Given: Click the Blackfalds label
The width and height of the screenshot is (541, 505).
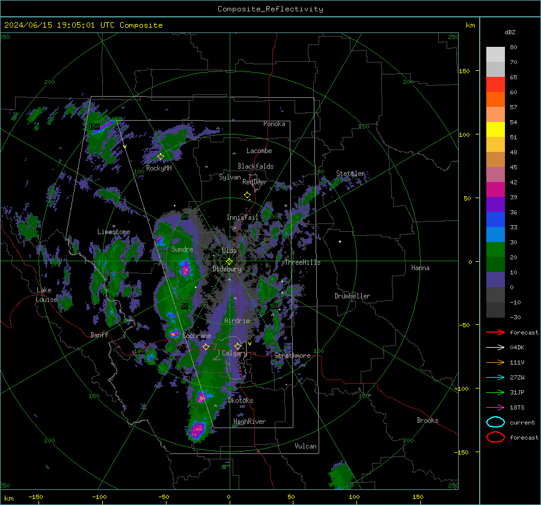Looking at the screenshot, I should click(x=255, y=166).
